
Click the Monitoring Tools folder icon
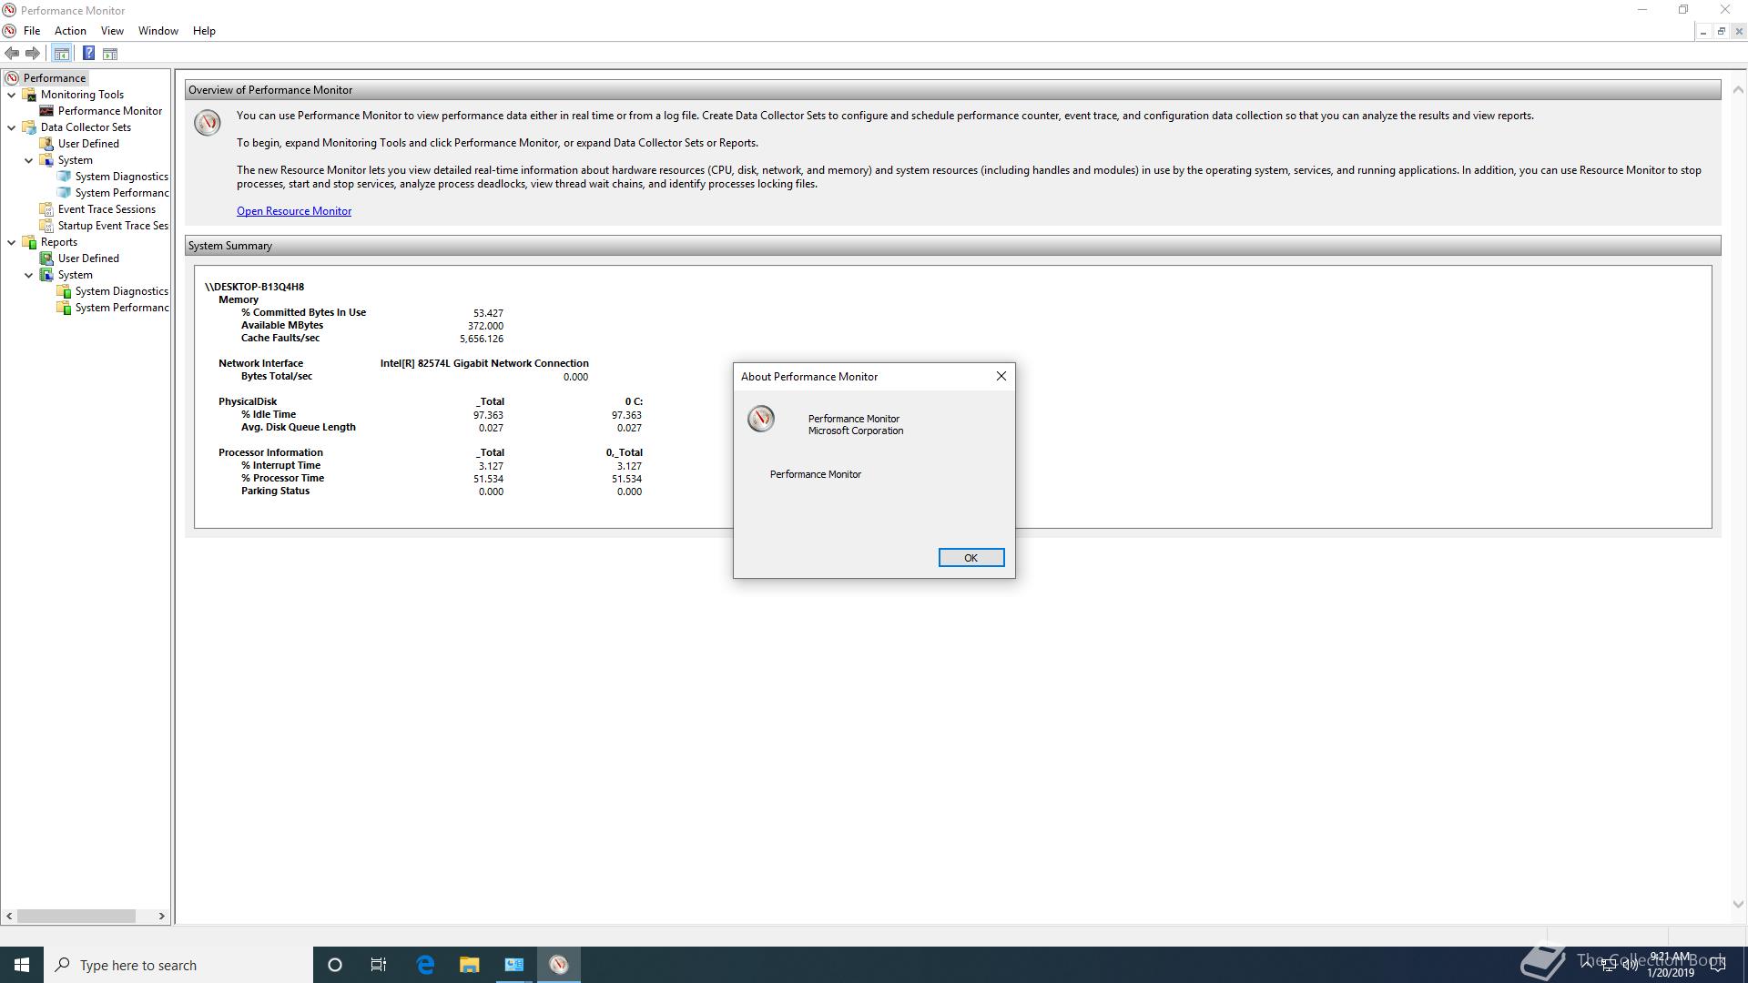click(29, 95)
